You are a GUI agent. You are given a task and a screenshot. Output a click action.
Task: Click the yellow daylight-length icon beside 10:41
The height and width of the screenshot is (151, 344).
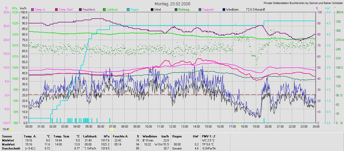pos(11,129)
